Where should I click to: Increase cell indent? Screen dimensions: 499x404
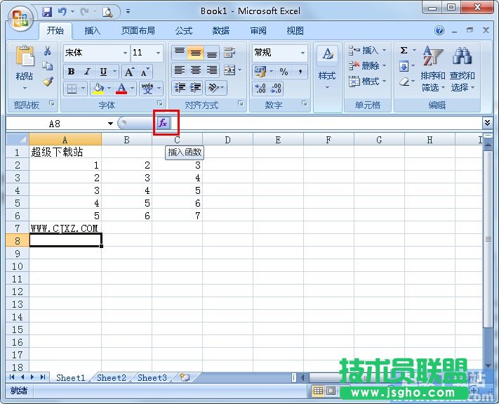[196, 87]
